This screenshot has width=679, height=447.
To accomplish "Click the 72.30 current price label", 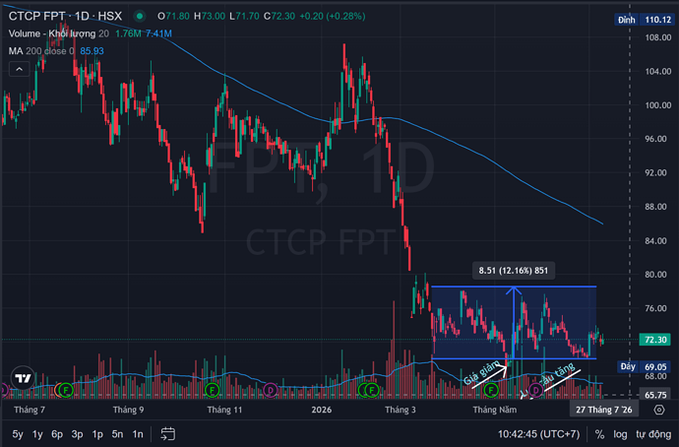I will point(655,340).
